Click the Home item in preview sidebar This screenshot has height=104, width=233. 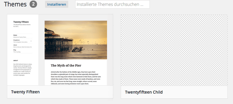click(15, 35)
